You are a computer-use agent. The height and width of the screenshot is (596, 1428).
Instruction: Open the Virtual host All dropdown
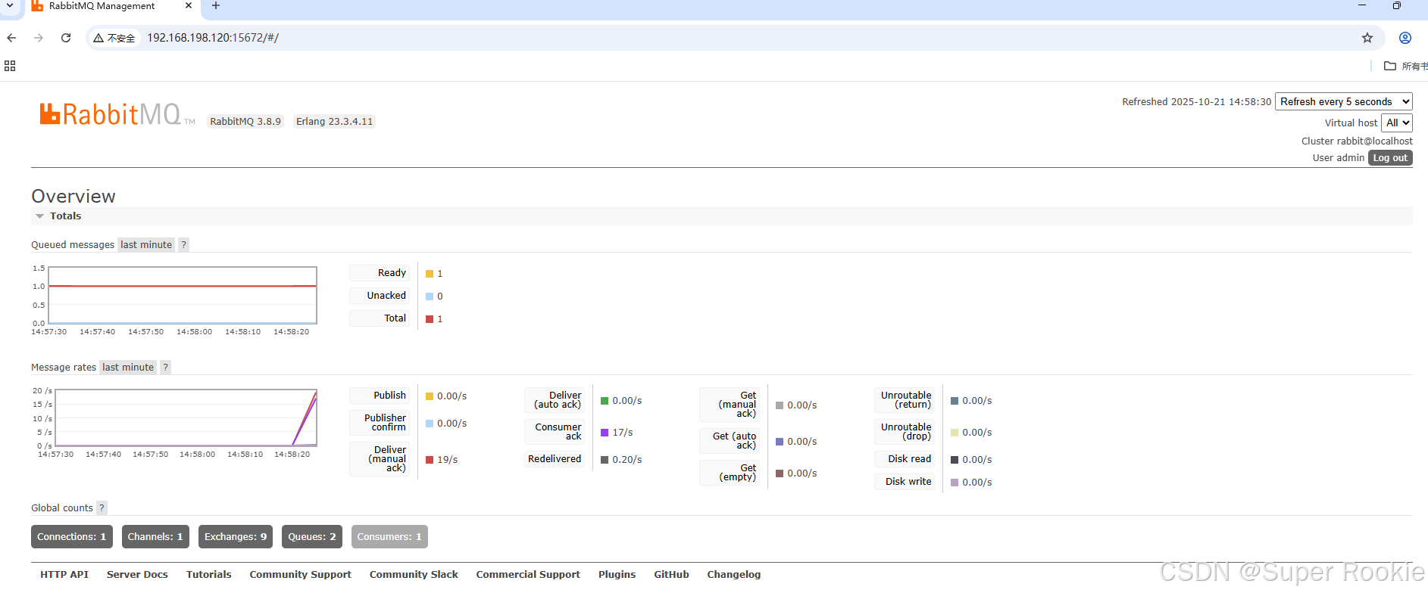click(1397, 123)
